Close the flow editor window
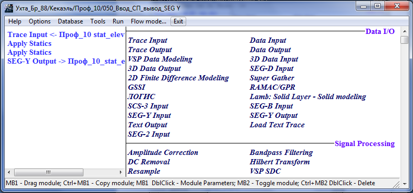Screen dimensions: 413x193 [x=396, y=7]
